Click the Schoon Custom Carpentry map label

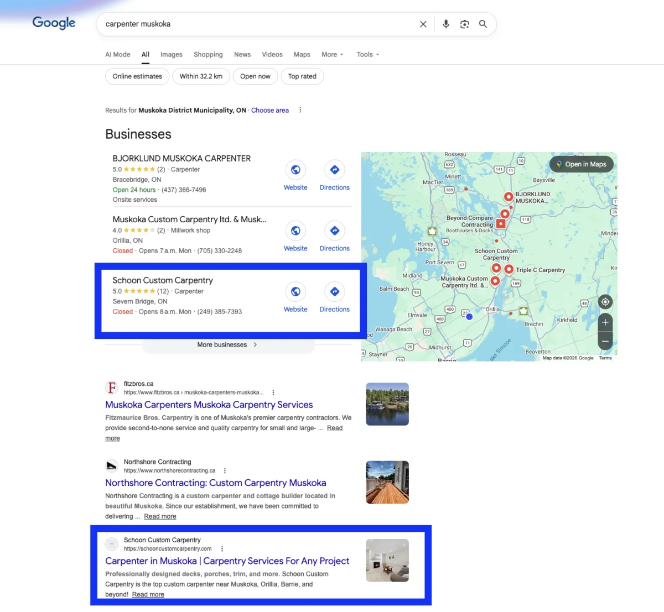tap(496, 254)
